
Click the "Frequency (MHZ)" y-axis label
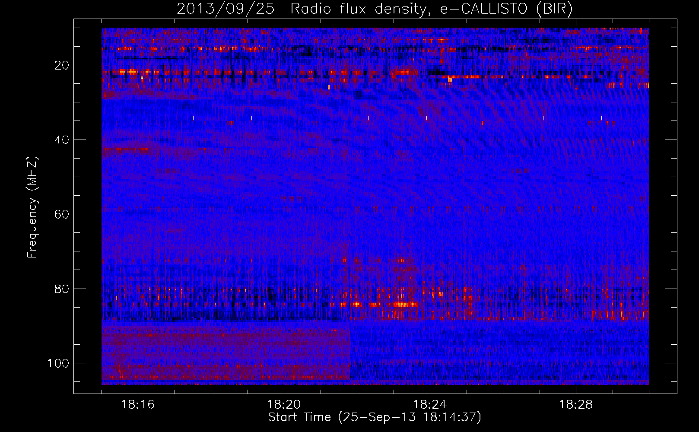pyautogui.click(x=32, y=207)
